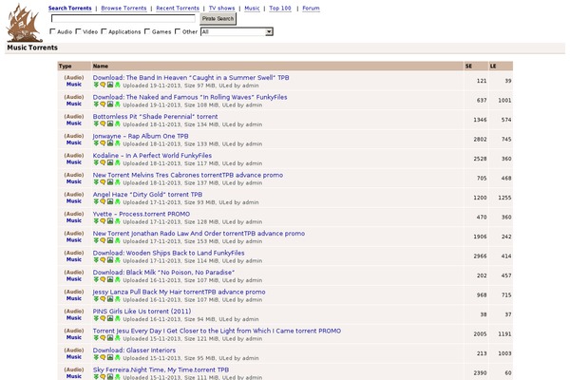This screenshot has width=570, height=380.
Task: Open the TV shows section
Action: (x=221, y=8)
